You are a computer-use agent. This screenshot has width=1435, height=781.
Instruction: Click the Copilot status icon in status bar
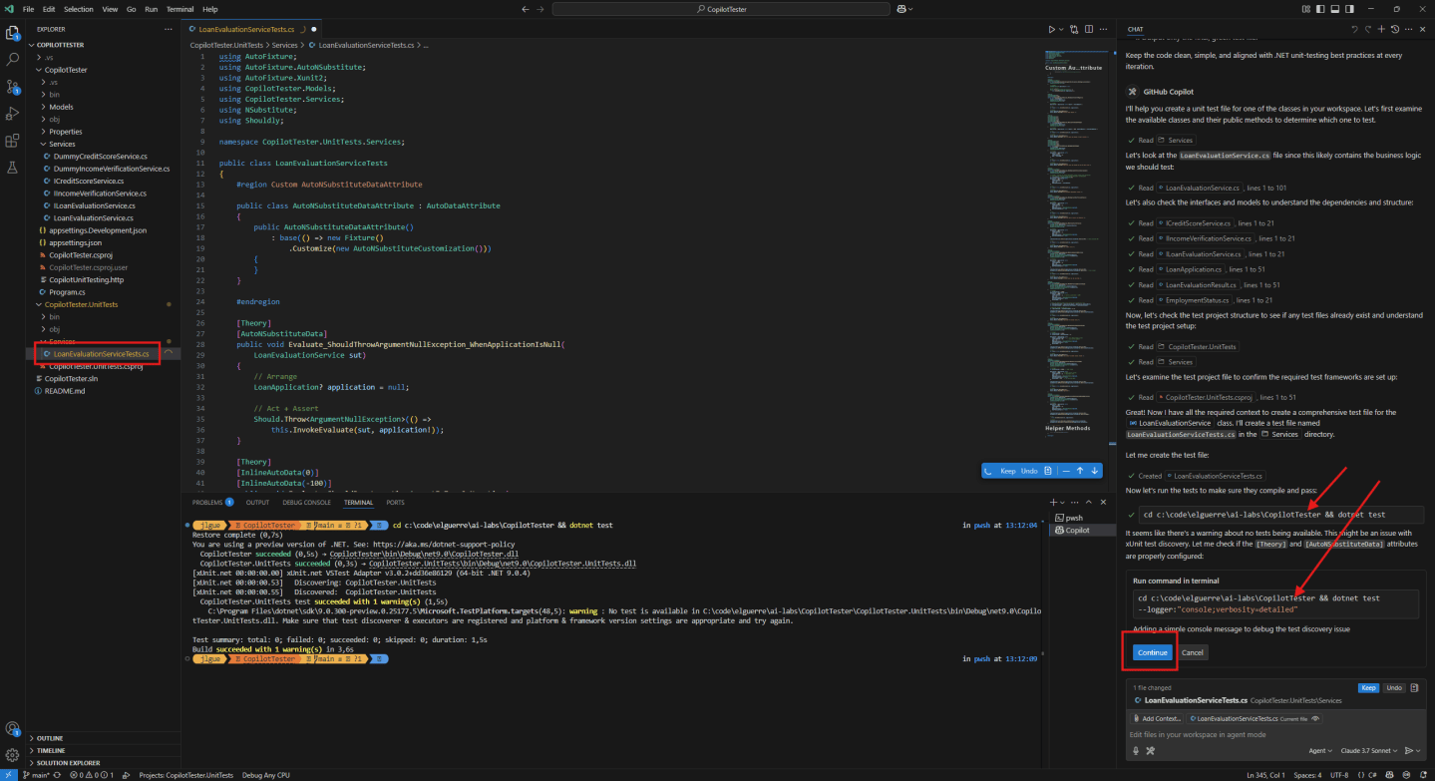(x=1389, y=775)
